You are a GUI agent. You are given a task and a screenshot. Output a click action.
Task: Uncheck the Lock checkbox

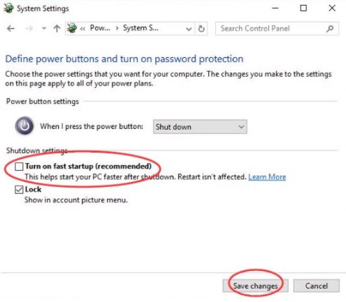pos(20,189)
